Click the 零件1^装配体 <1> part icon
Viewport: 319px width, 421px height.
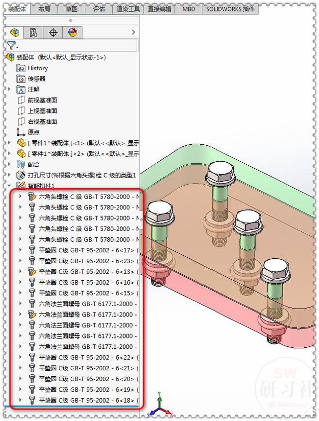21,143
